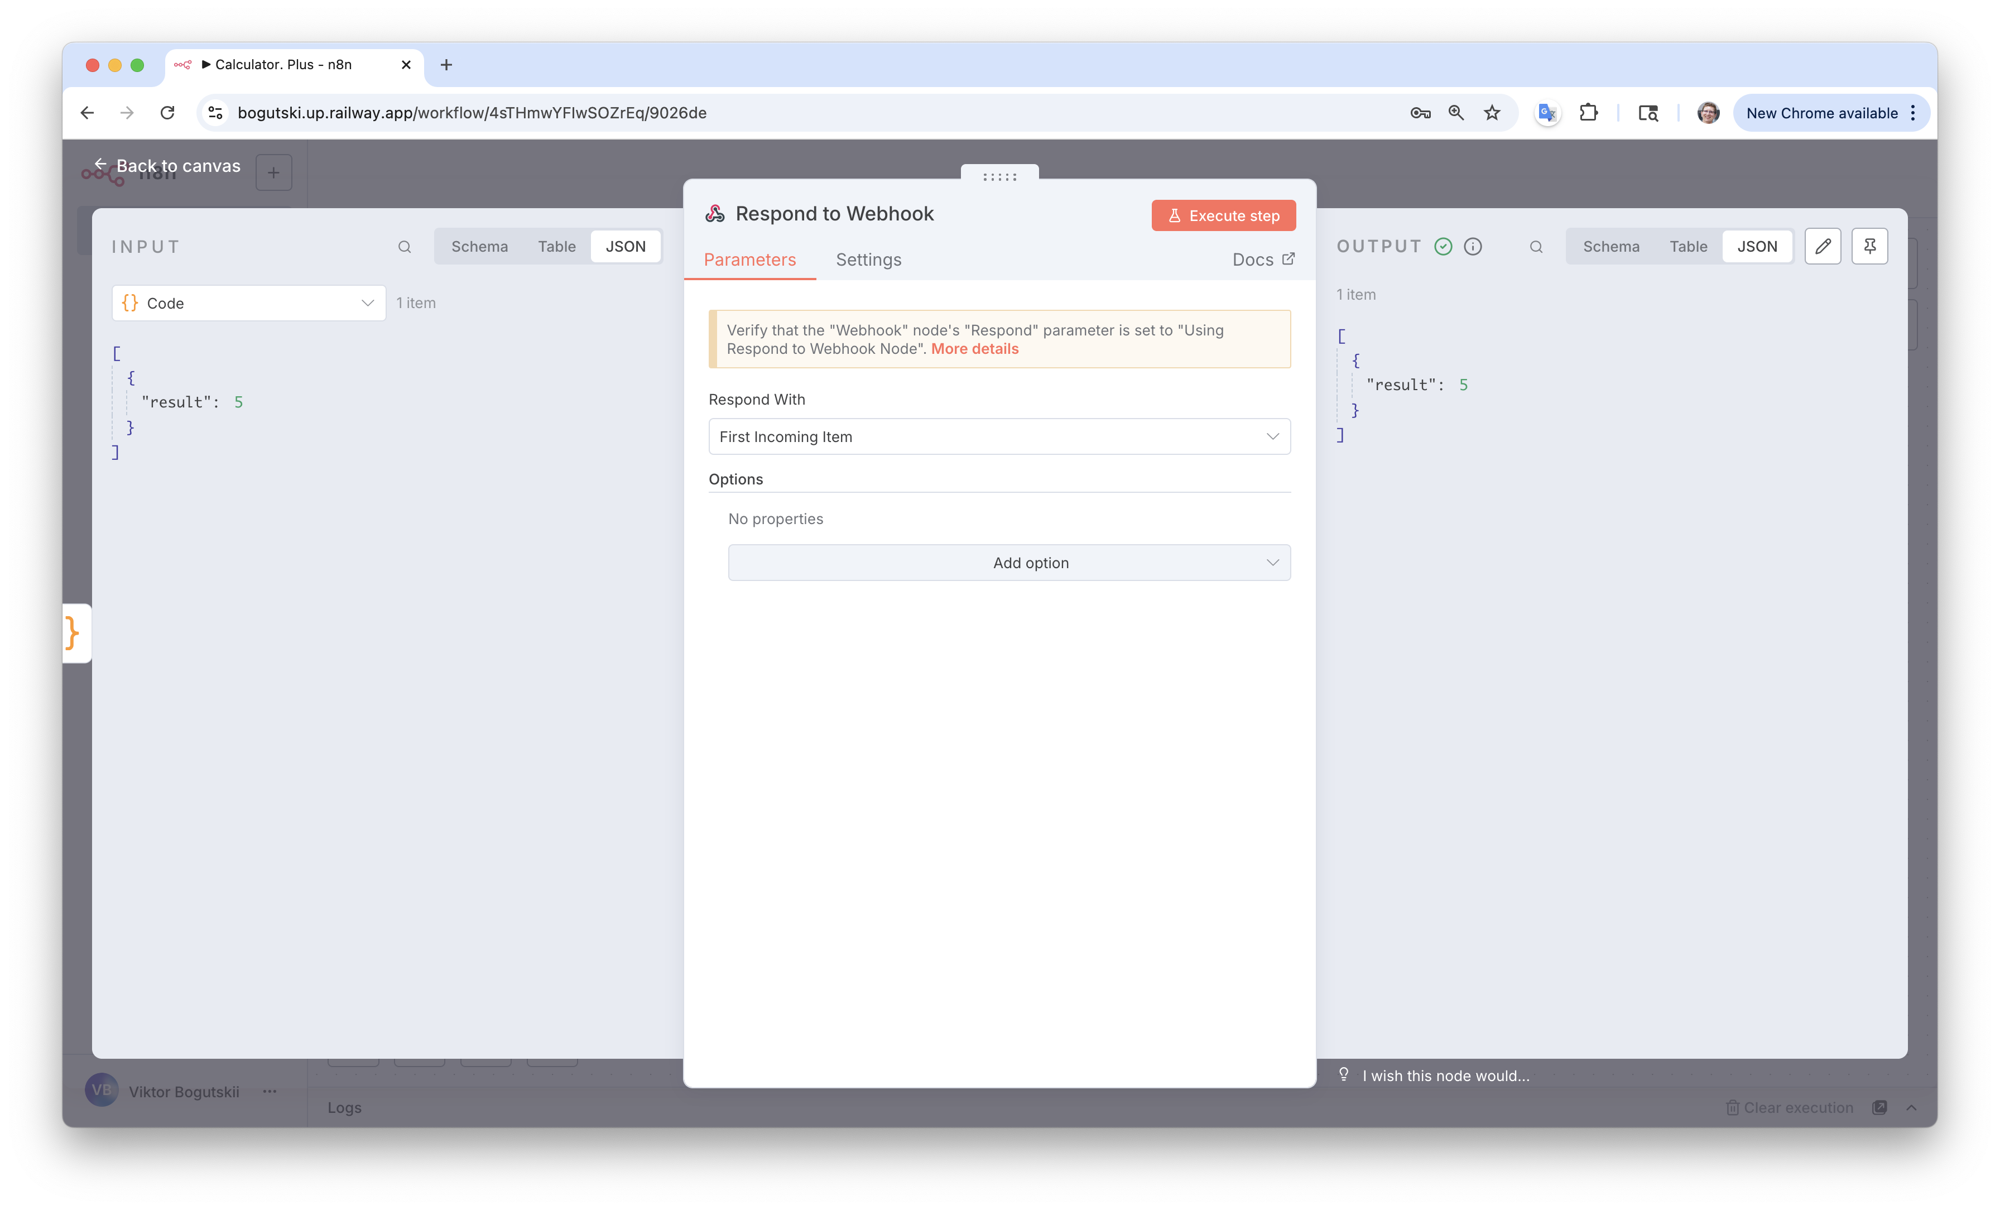Click the output panel search icon
Image resolution: width=2000 pixels, height=1210 pixels.
coord(1536,247)
